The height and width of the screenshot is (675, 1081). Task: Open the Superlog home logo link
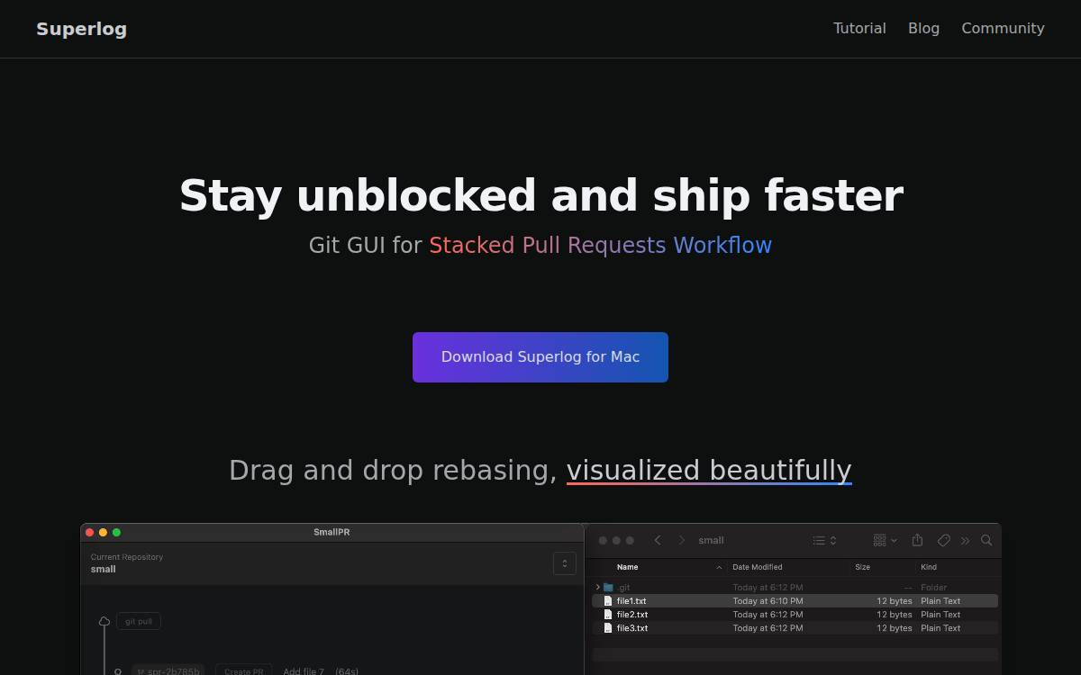pos(81,29)
